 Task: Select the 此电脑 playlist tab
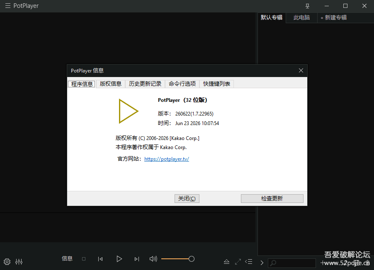coord(301,18)
